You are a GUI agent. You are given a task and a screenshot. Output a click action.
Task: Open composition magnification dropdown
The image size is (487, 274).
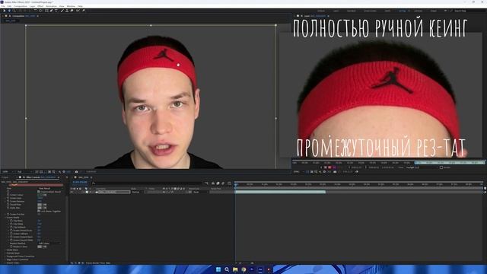[8, 172]
